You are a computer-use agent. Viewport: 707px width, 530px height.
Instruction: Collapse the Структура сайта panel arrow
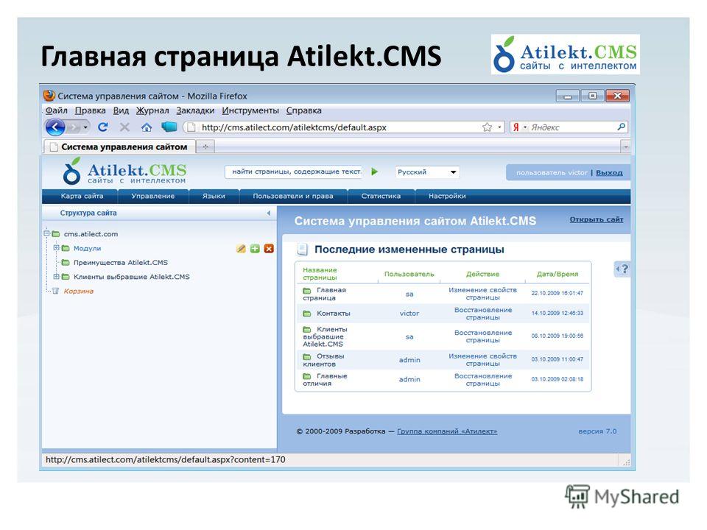click(269, 213)
